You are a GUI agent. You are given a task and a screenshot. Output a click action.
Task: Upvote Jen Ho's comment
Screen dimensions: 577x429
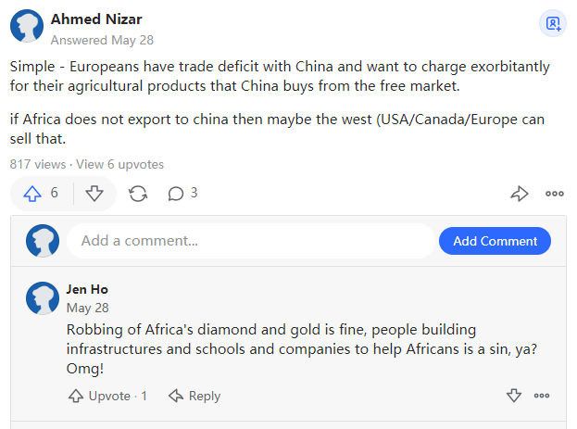107,396
